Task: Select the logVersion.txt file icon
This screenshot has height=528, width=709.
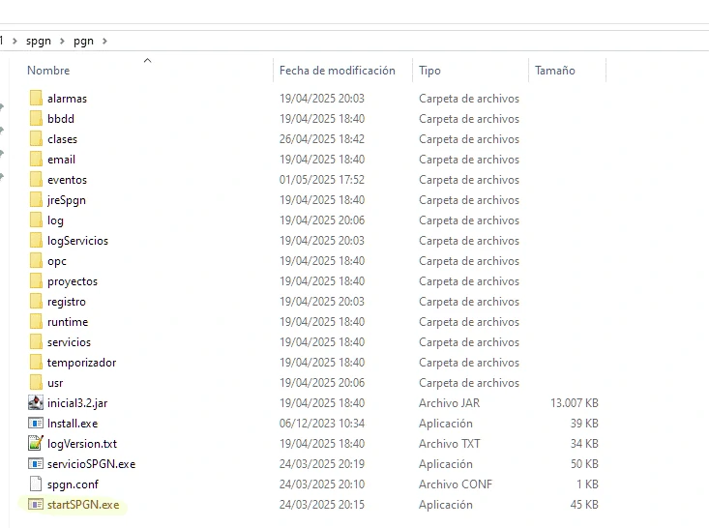Action: [36, 444]
